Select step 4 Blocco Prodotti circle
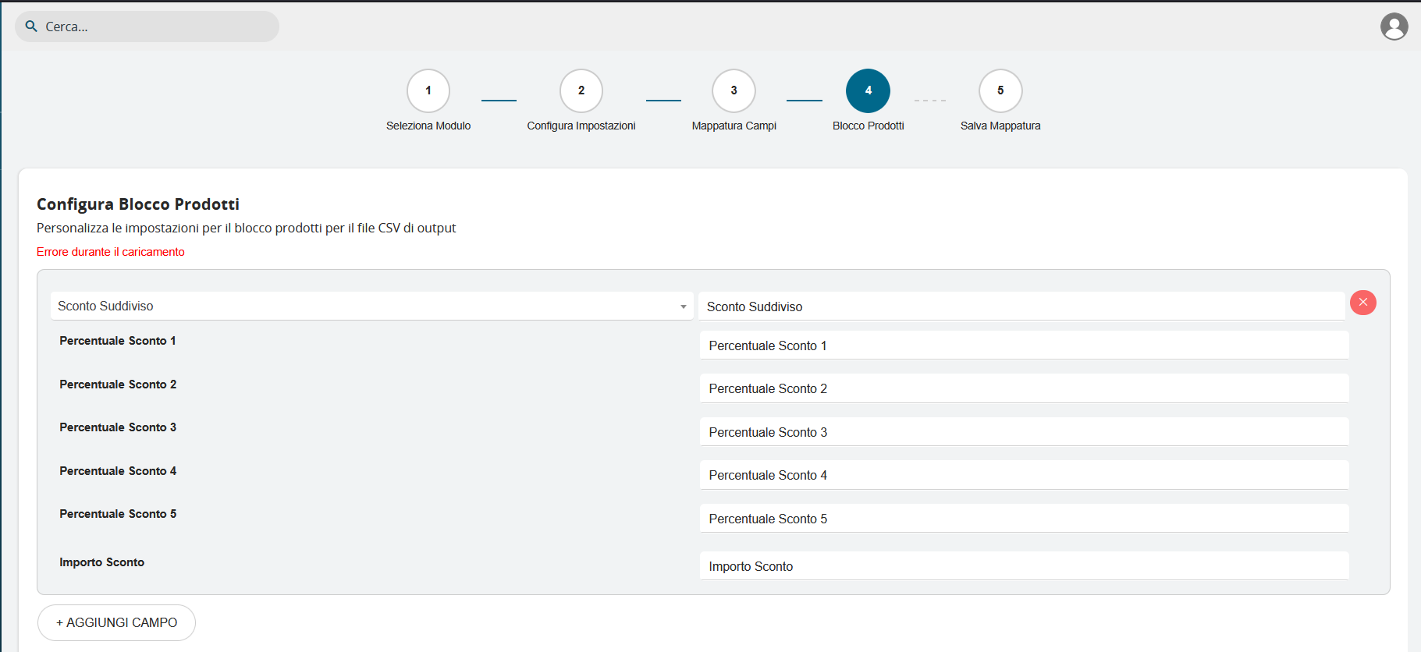The width and height of the screenshot is (1421, 652). tap(868, 91)
